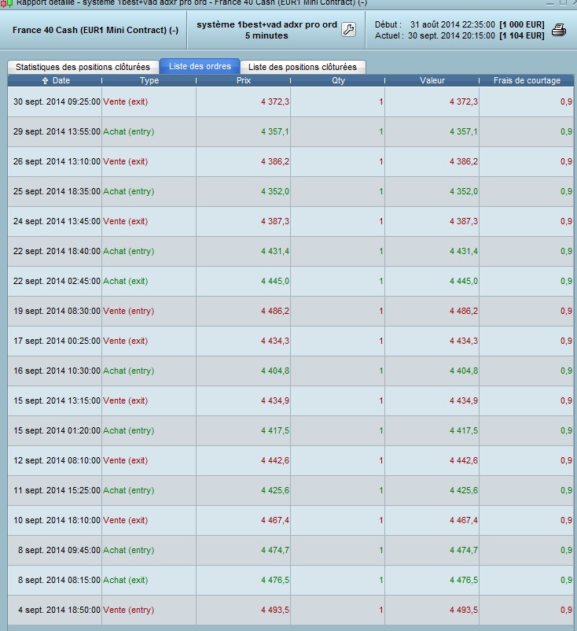The width and height of the screenshot is (577, 631).
Task: Click France 40 Cash instrument name header
Action: tap(95, 30)
